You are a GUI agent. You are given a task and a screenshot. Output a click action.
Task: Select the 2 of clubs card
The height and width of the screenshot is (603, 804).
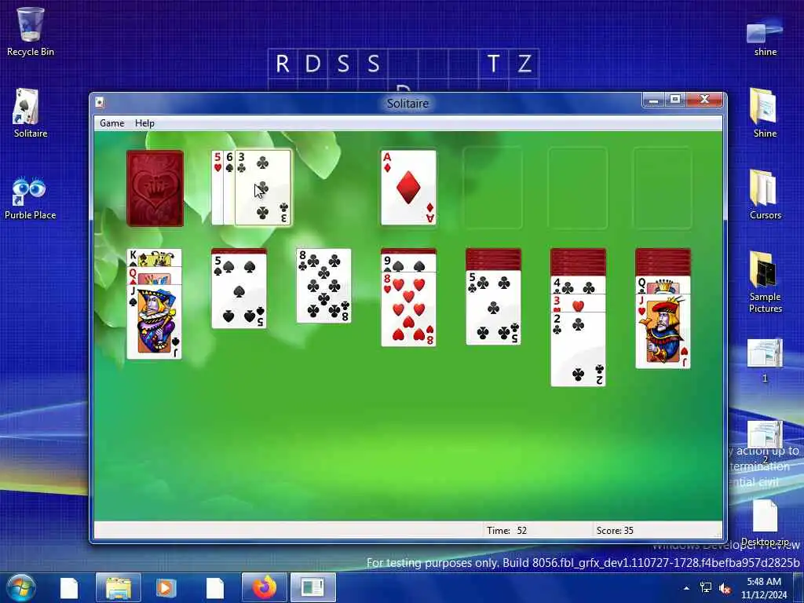(x=578, y=348)
